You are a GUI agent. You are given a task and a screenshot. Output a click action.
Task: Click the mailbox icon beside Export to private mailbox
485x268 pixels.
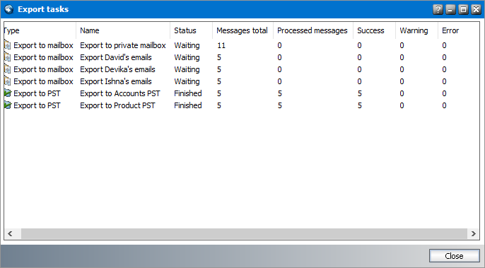(7, 45)
